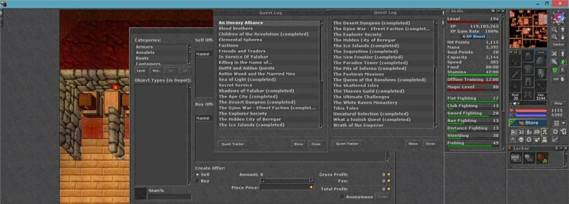Zoom out on the minimap
Viewport: 569px width, 204px height.
(x=554, y=30)
